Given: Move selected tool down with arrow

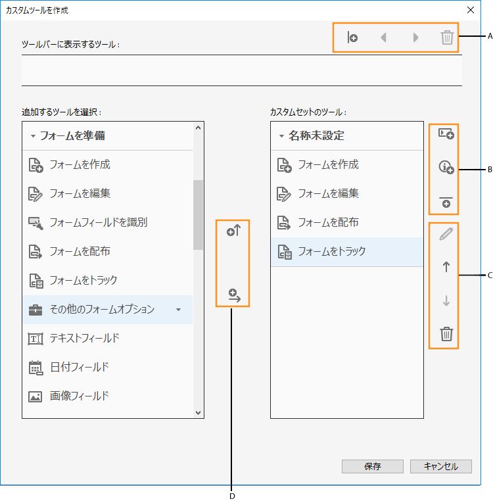Looking at the screenshot, I should [x=446, y=300].
